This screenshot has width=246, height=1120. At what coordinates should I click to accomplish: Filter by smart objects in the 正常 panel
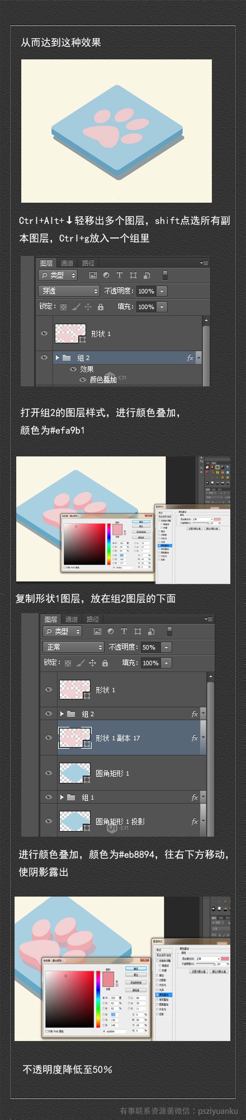[151, 632]
